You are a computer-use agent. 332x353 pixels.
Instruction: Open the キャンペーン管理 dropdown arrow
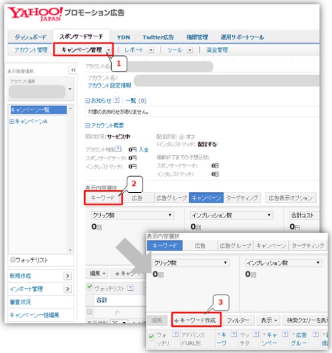(x=109, y=50)
